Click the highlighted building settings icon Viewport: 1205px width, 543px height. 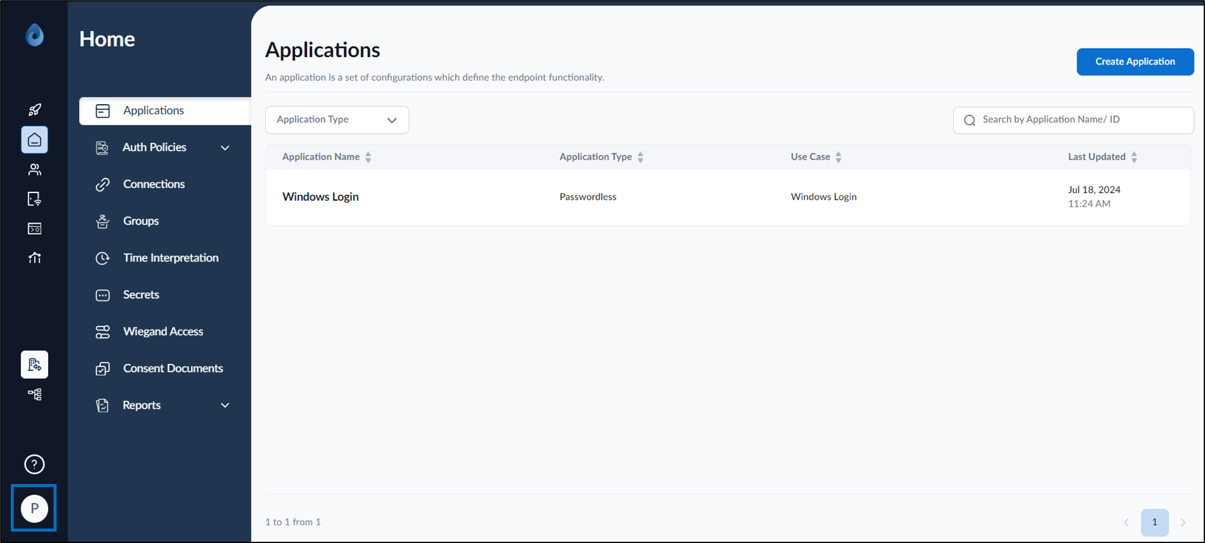34,364
